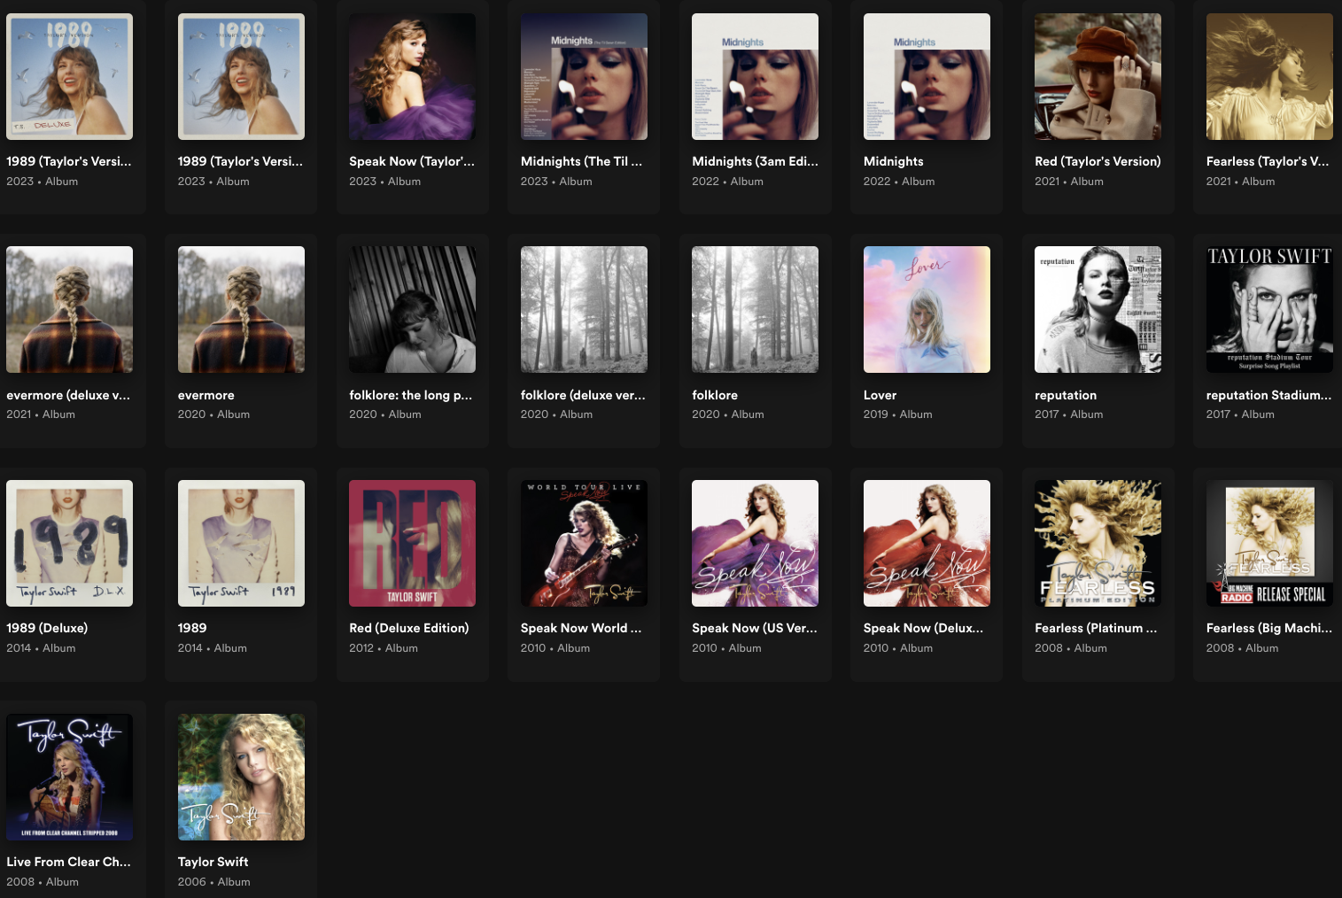The image size is (1342, 898).
Task: Click '2006 • Album' under Taylor Swift
Action: click(213, 882)
